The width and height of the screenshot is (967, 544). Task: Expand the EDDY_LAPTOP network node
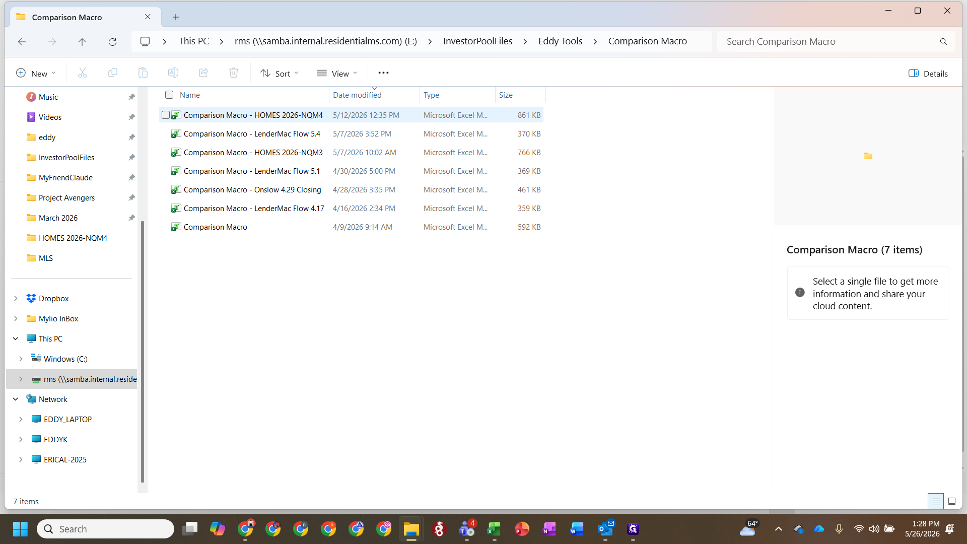click(x=21, y=419)
